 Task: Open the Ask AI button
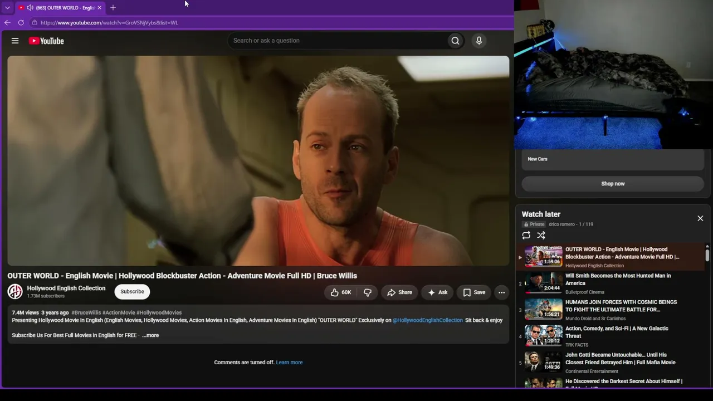pos(437,292)
